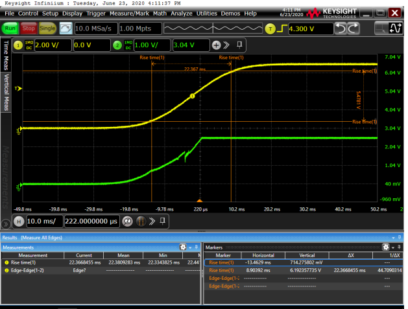408x309 pixels.
Task: Expand more channels double chevron
Action: 226,45
